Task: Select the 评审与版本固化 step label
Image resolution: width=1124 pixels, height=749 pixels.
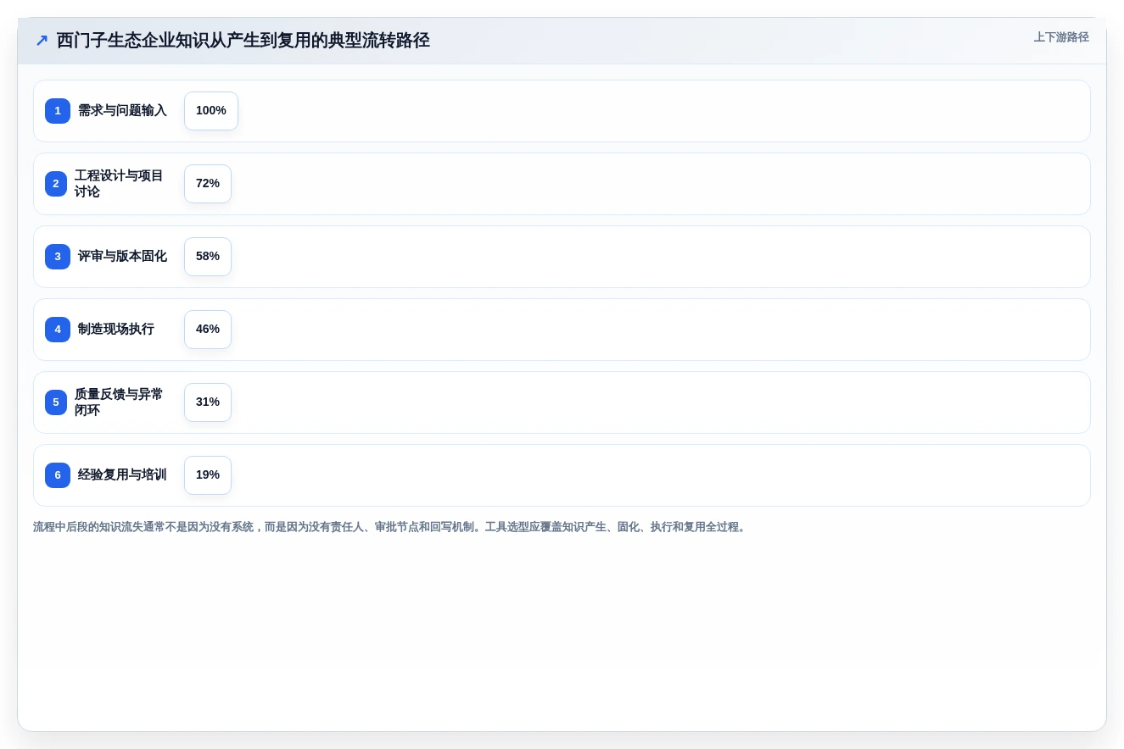Action: pos(122,257)
